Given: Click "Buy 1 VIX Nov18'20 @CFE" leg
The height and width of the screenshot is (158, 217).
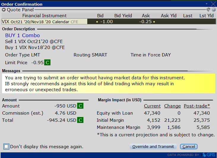Looking at the screenshot, I should pos(35,48).
